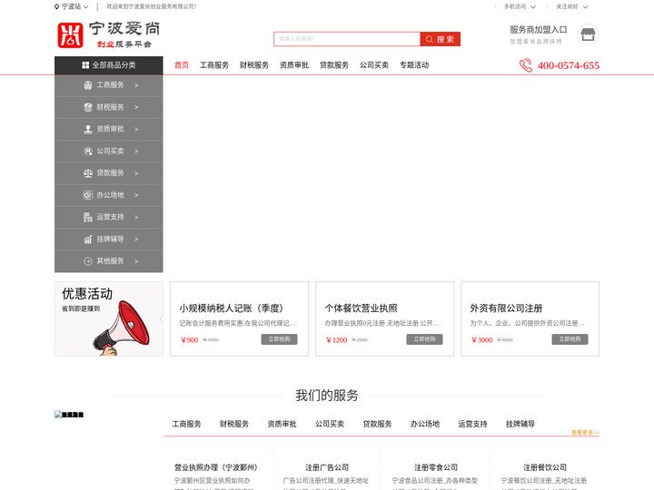Expand 资质审批 sidebar arrow
The image size is (654, 490).
click(x=136, y=129)
